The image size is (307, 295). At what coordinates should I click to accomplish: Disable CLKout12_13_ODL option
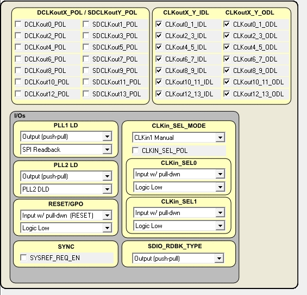pos(227,94)
